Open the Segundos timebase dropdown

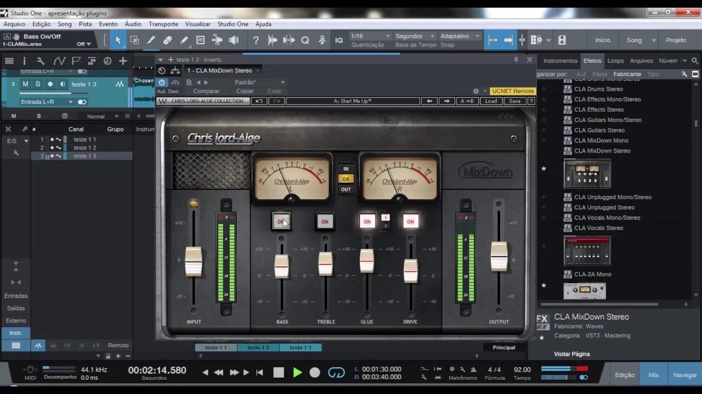[415, 36]
